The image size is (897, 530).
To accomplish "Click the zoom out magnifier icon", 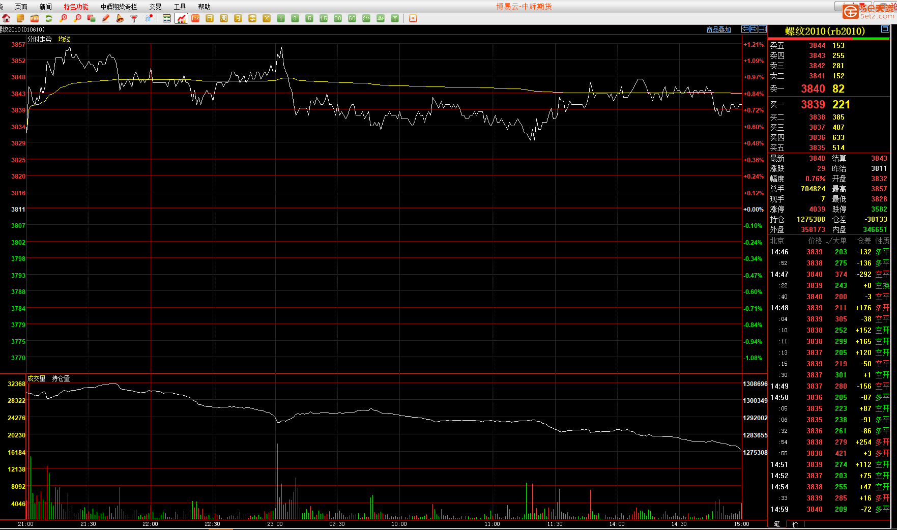I will [77, 18].
